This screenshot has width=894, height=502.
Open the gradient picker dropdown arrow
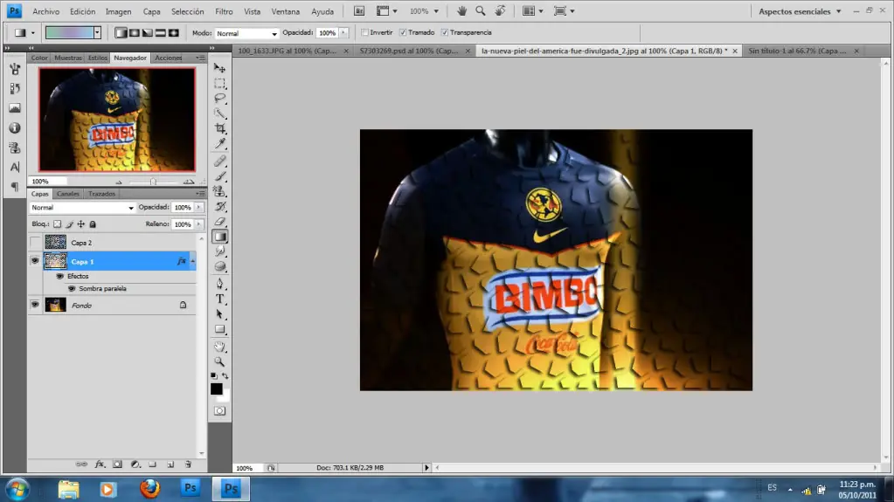[x=98, y=32]
